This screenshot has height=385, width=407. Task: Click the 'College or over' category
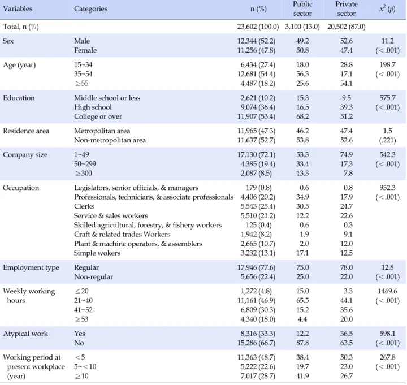tap(98, 116)
